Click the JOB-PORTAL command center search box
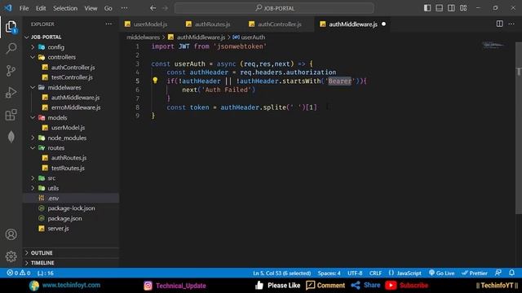This screenshot has width=522, height=293. point(274,8)
